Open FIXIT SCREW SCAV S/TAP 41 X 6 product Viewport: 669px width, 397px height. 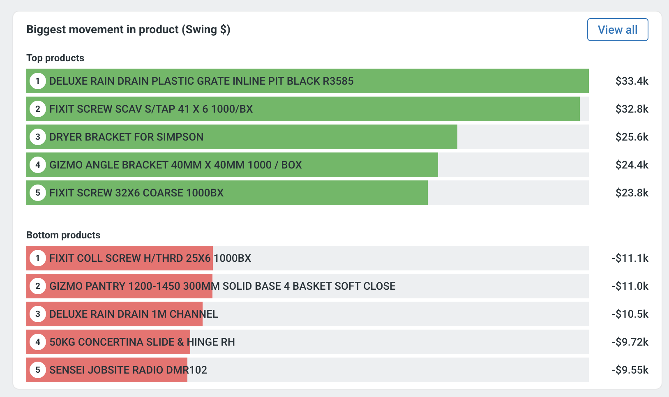pyautogui.click(x=151, y=109)
